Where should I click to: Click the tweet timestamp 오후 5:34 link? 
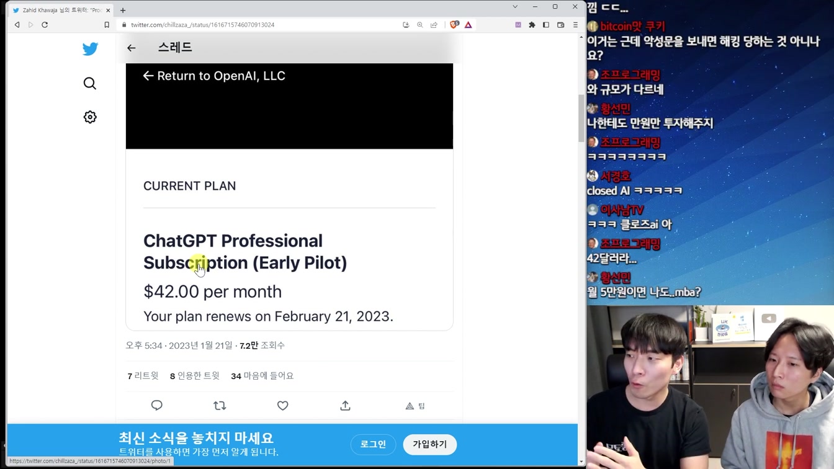[179, 346]
